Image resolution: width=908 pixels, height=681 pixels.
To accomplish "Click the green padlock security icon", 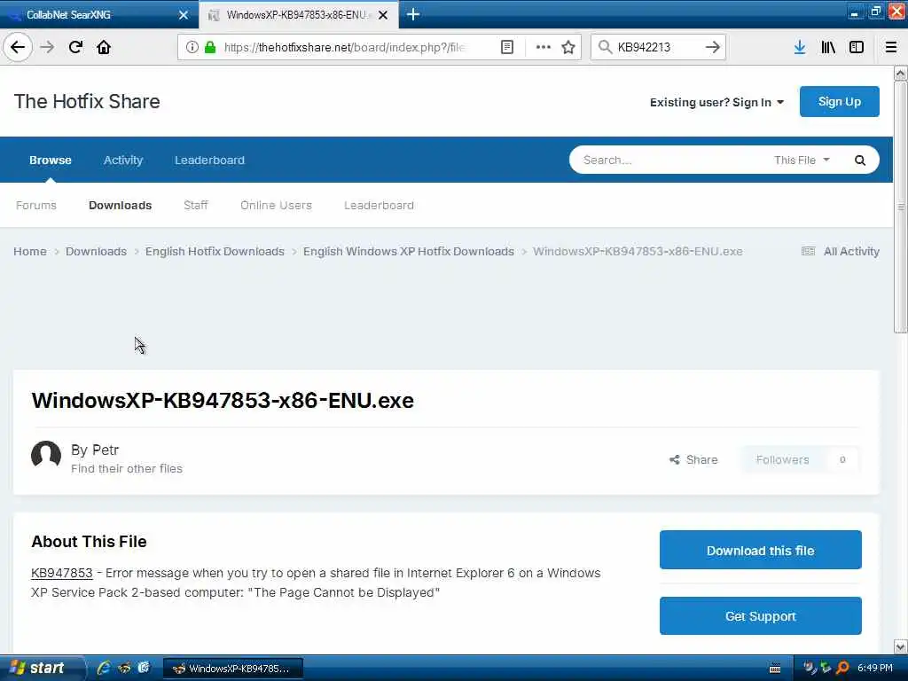I will click(210, 47).
